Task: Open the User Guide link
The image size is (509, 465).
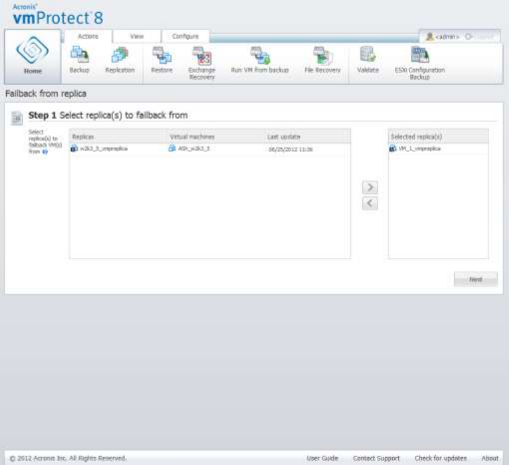Action: [x=323, y=458]
